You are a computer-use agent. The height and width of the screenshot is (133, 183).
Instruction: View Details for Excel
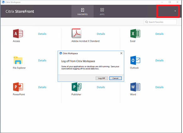coord(159,34)
